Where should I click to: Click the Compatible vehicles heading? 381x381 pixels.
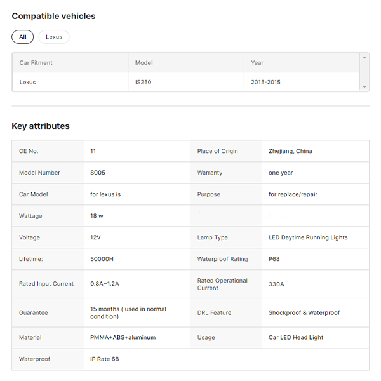click(53, 16)
